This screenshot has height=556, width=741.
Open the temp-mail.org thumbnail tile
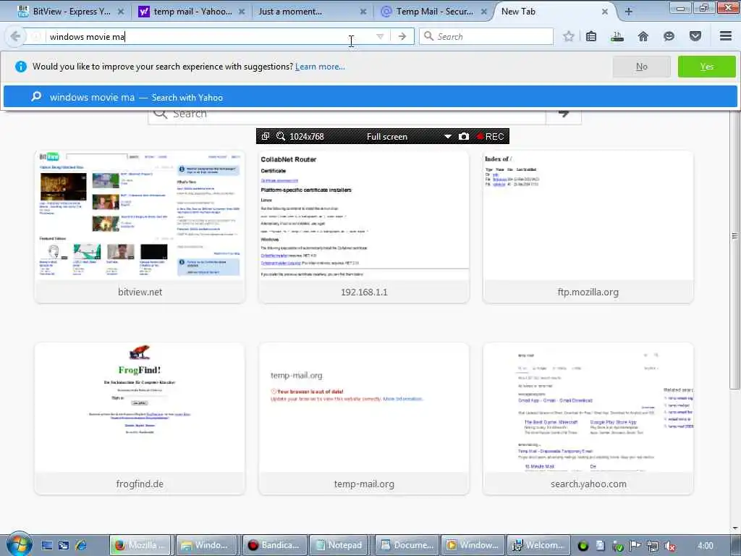coord(364,418)
